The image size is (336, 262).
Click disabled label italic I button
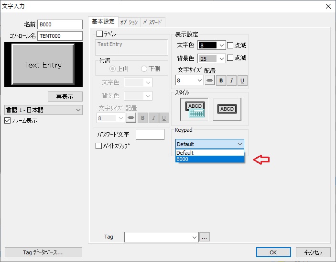tap(153, 118)
